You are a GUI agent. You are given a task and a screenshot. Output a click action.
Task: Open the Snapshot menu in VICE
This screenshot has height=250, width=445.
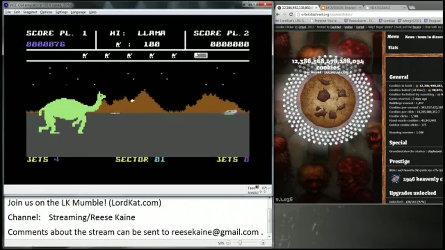click(30, 12)
